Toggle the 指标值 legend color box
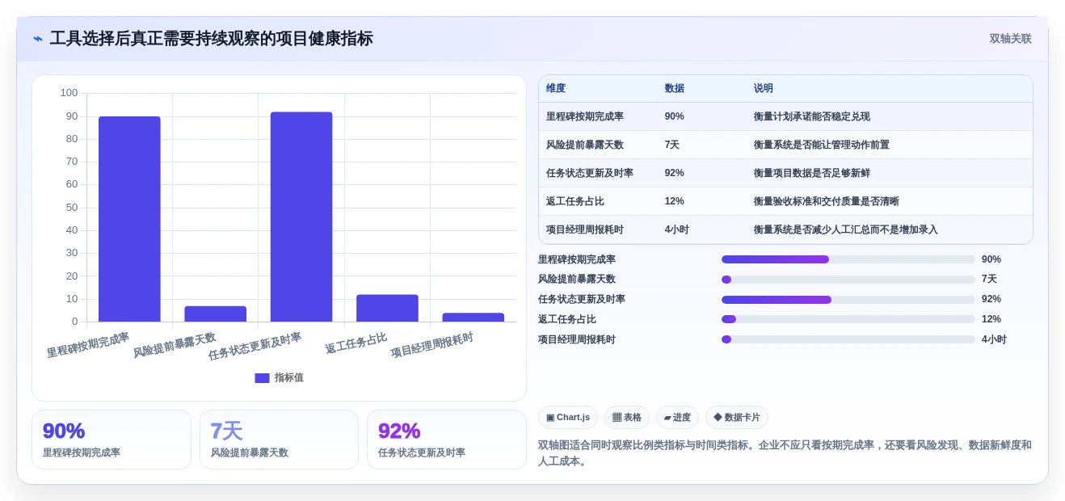Image resolution: width=1065 pixels, height=501 pixels. 262,377
